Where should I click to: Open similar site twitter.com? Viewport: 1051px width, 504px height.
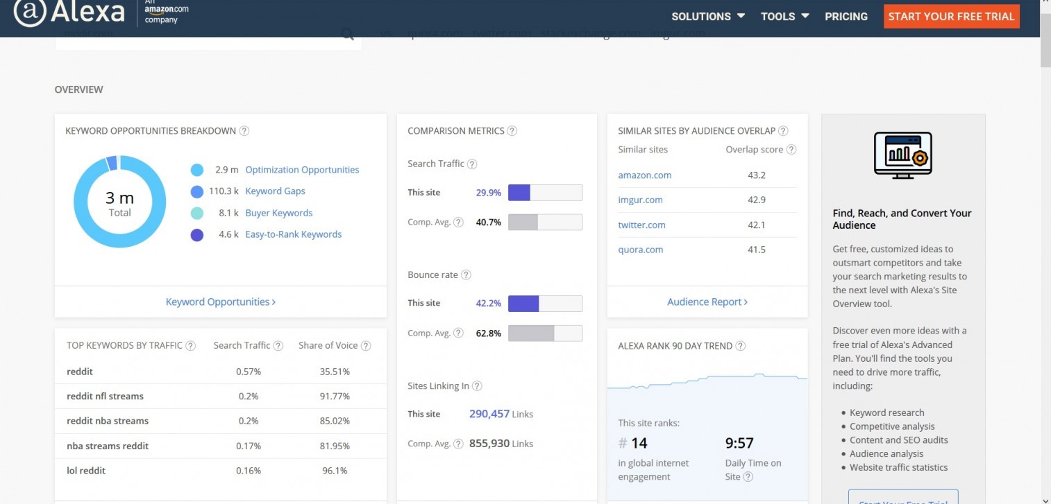(x=642, y=225)
